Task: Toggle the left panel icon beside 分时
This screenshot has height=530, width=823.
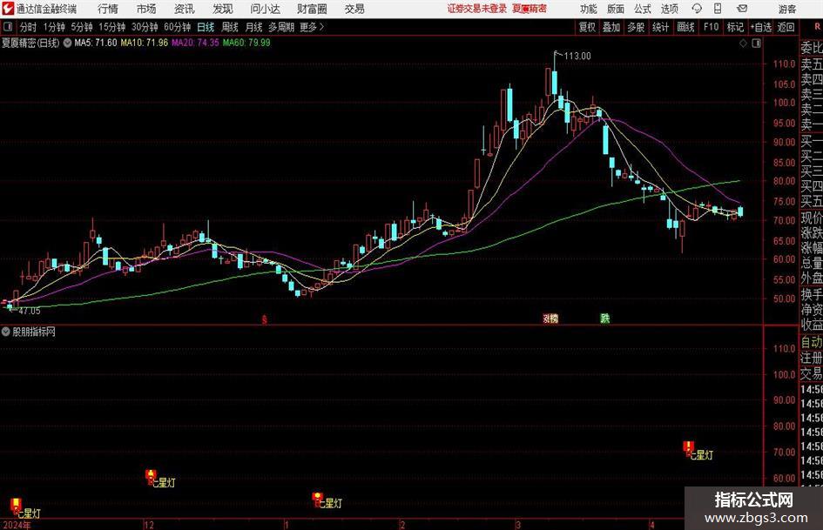Action: (8, 27)
